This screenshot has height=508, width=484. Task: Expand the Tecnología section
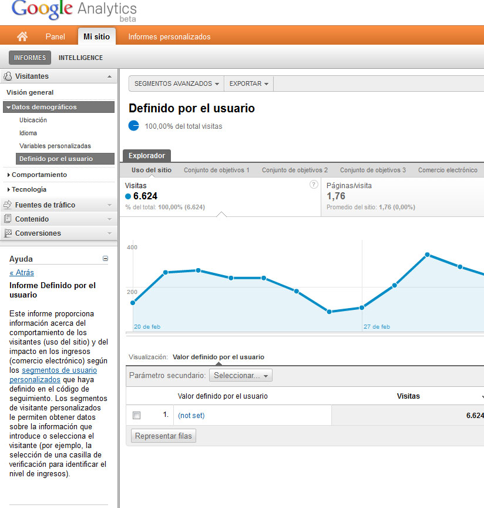pos(29,189)
